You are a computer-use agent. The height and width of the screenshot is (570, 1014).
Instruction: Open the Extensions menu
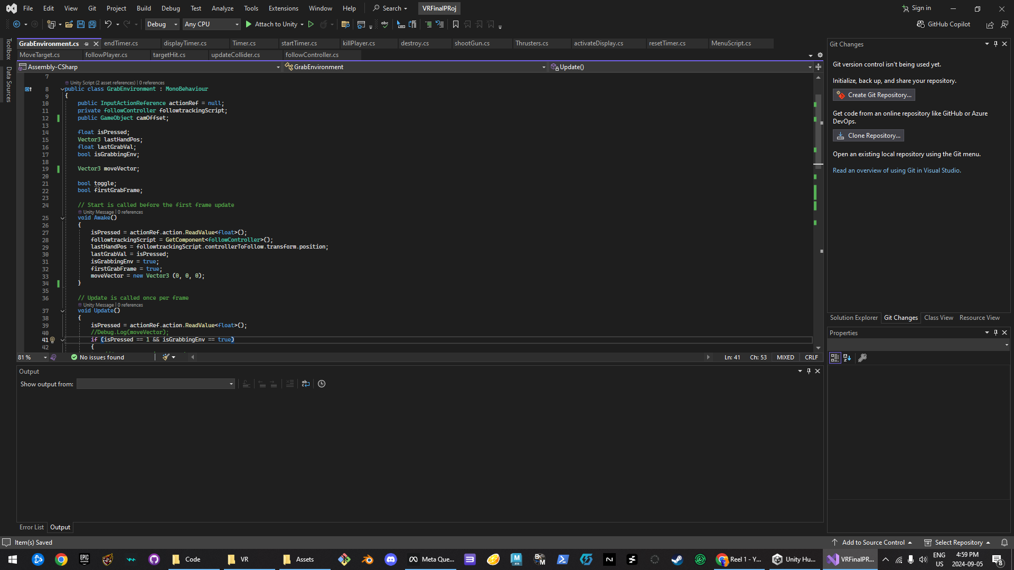pos(283,8)
